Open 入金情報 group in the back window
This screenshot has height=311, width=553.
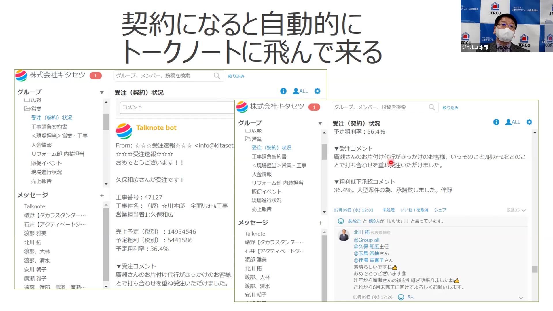click(x=41, y=145)
